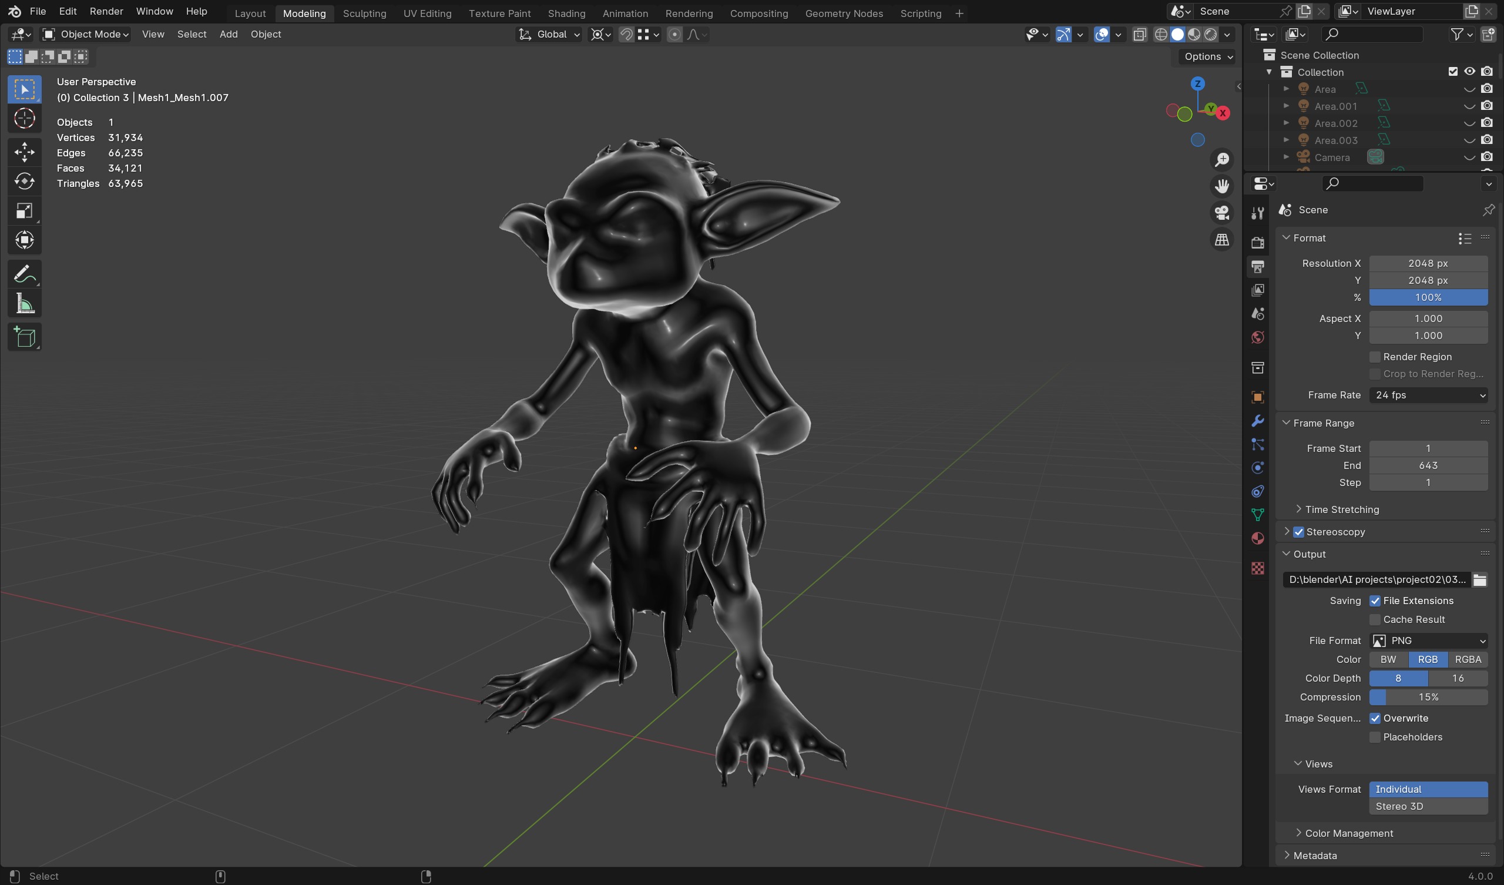Open the Texture properties checker tab
1504x885 pixels.
(x=1257, y=568)
